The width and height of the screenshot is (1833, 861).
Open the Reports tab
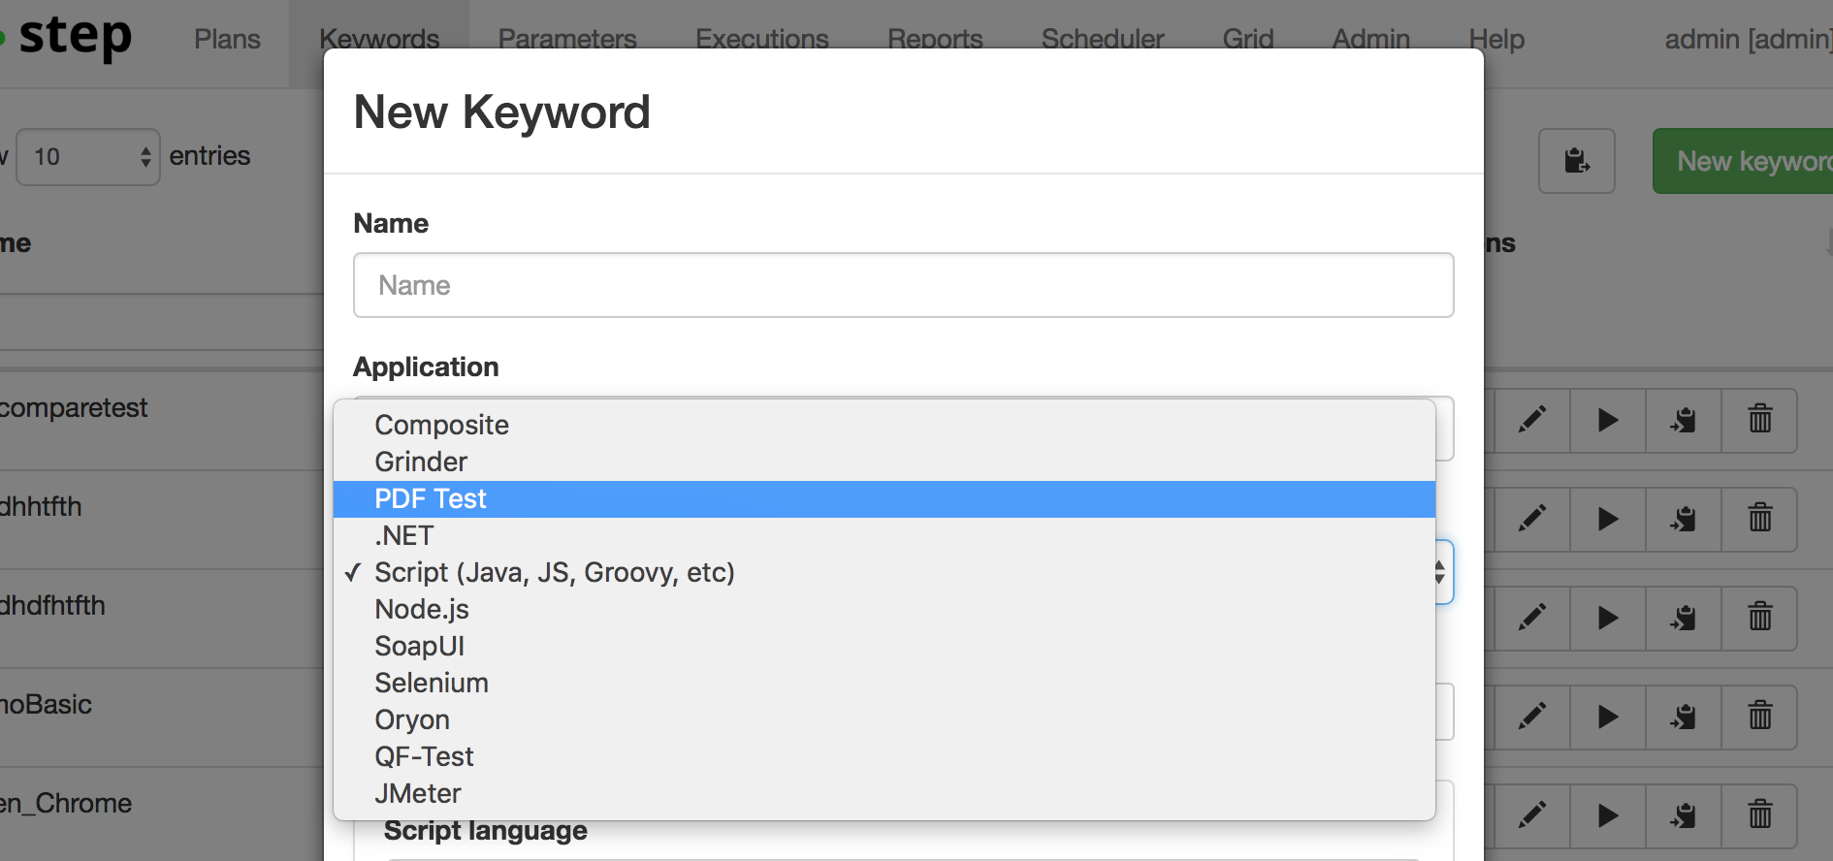tap(935, 40)
